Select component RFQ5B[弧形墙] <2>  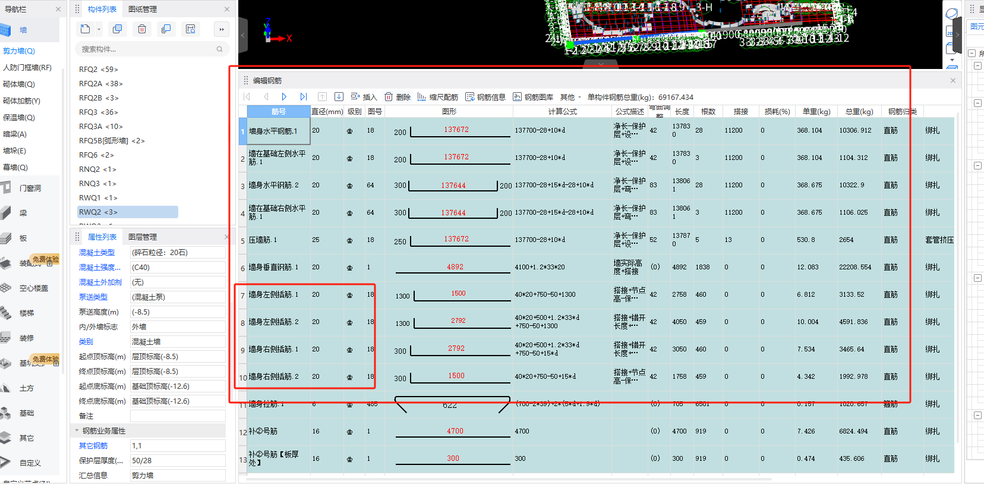tap(112, 141)
